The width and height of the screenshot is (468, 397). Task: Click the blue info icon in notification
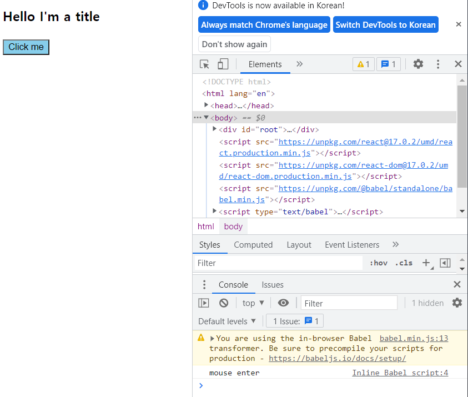click(203, 5)
